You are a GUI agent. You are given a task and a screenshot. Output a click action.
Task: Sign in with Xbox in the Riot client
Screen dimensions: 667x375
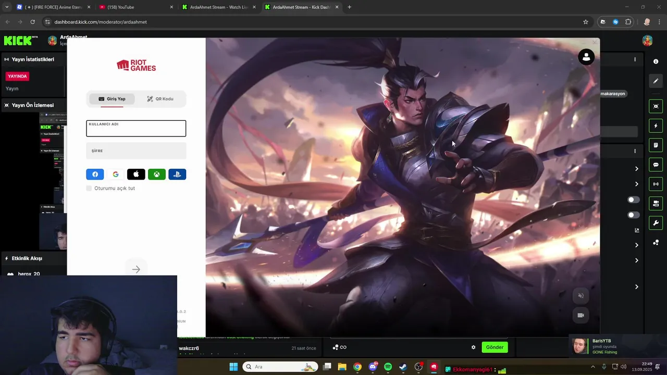pyautogui.click(x=156, y=174)
